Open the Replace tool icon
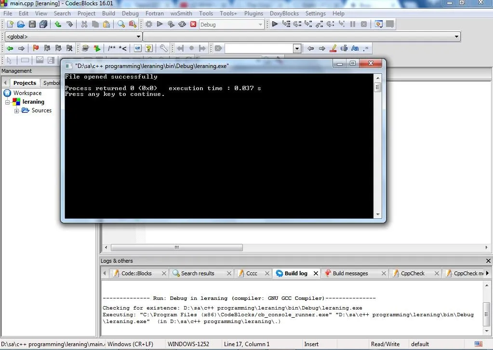Viewport: 493px width, 350px height. 133,24
